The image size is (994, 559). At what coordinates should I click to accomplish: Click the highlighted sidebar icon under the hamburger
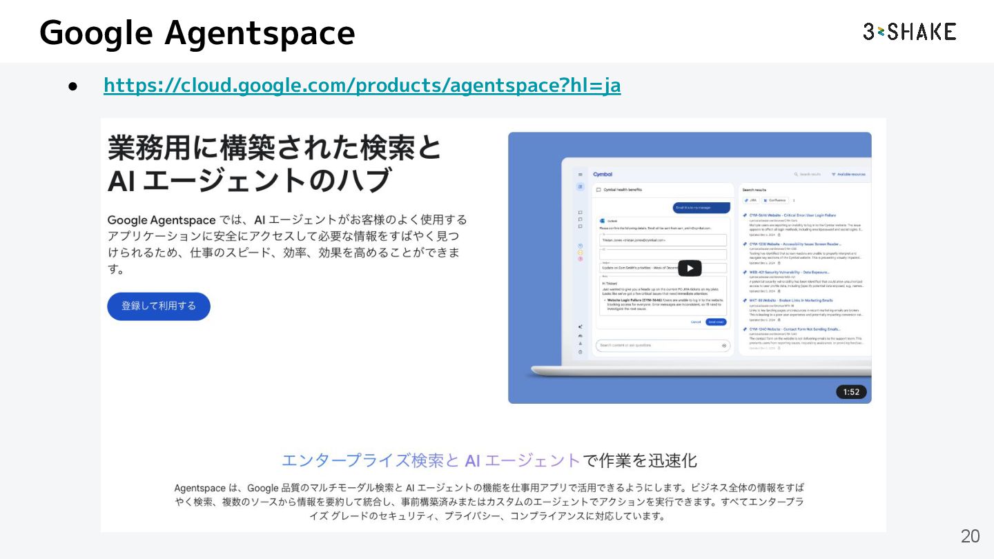(x=581, y=186)
